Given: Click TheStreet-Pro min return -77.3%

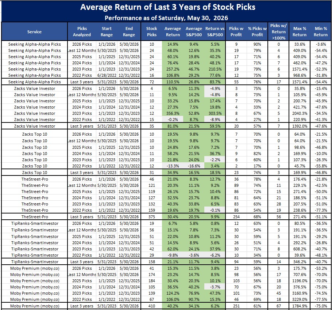Looking at the screenshot, I should tap(321, 210).
